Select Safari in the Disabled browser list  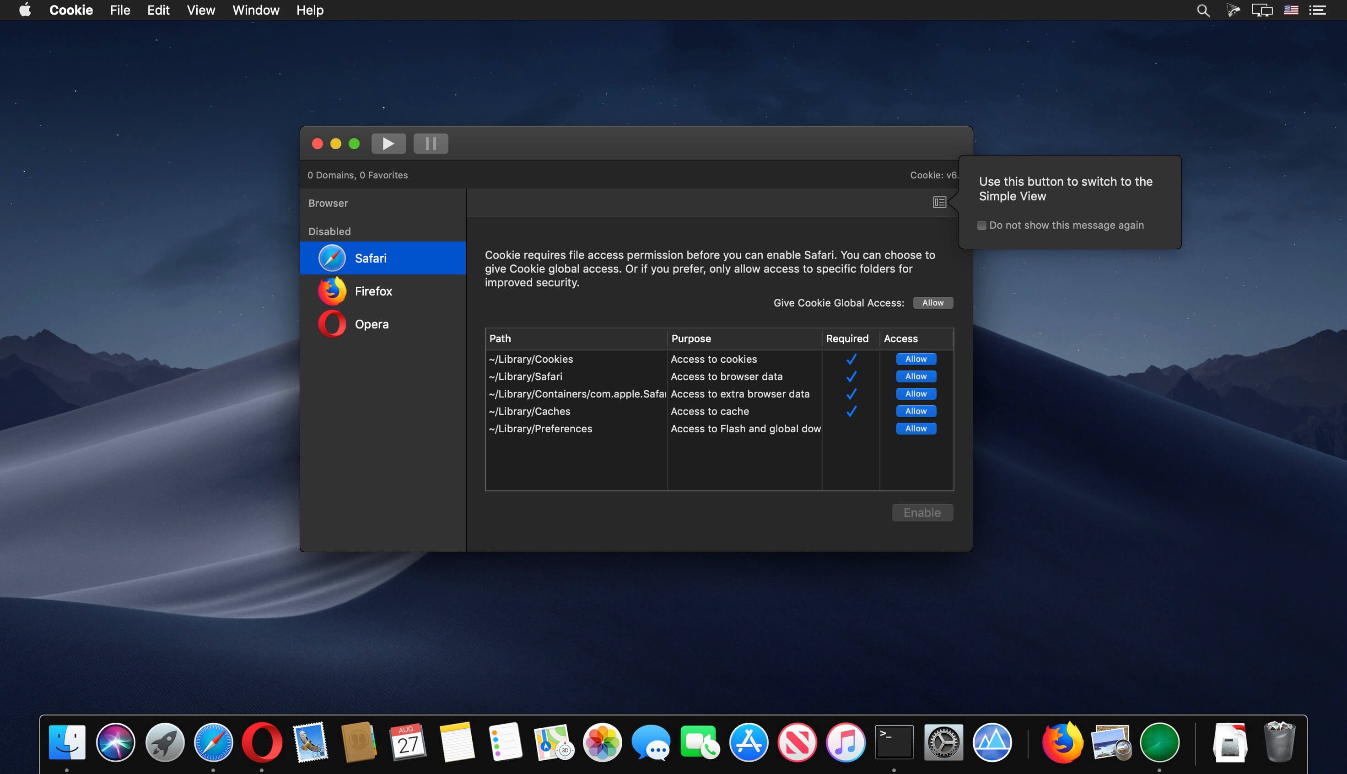tap(371, 258)
